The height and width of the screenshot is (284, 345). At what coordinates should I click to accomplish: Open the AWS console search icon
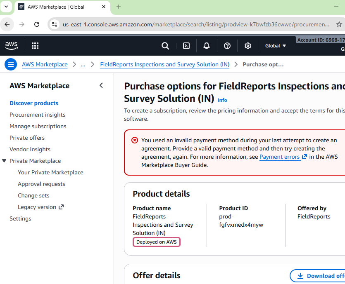[165, 46]
